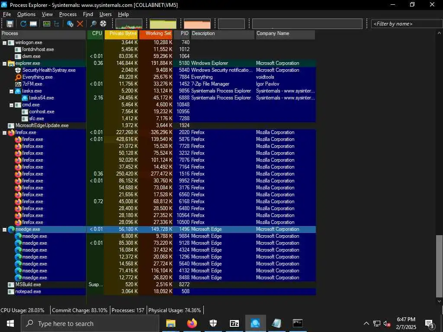Click the vertical scrollbar thumb
Screen dimensions: 443x332
(x=439, y=266)
